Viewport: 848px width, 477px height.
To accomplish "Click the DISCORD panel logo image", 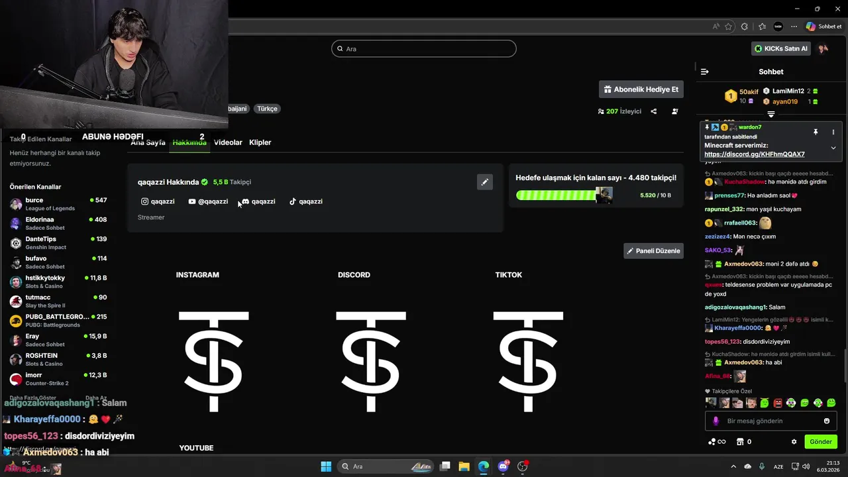I will coord(371,361).
